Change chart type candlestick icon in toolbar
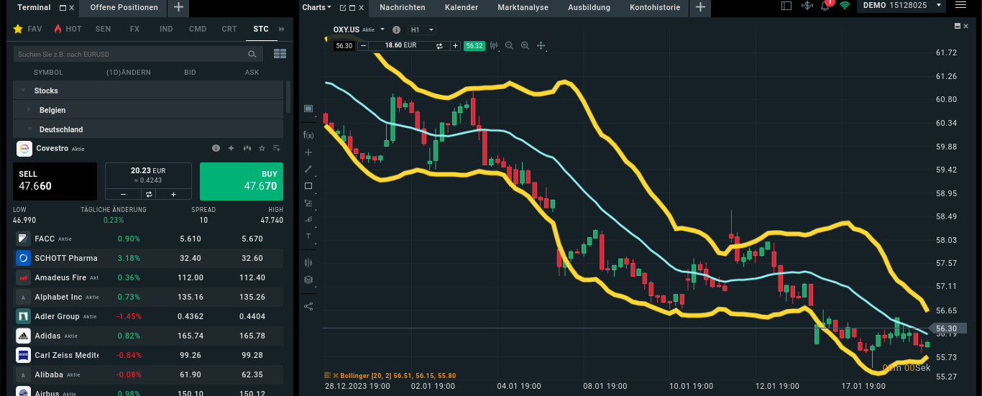The width and height of the screenshot is (982, 396). point(494,45)
